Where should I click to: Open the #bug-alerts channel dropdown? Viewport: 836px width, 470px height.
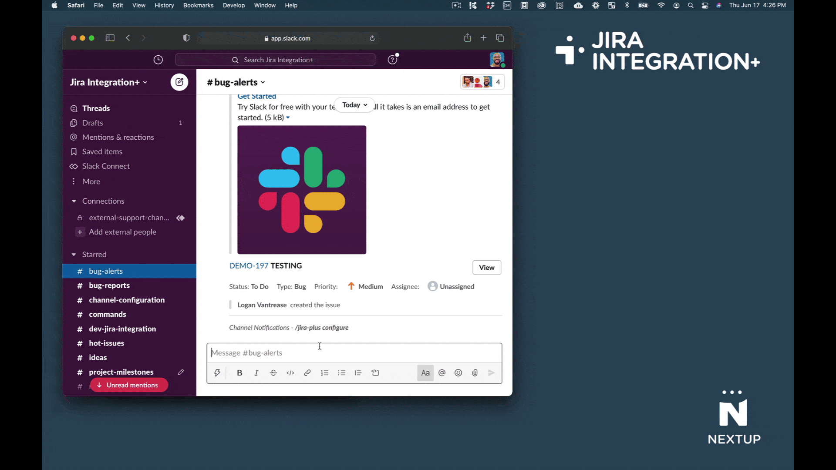tap(236, 82)
